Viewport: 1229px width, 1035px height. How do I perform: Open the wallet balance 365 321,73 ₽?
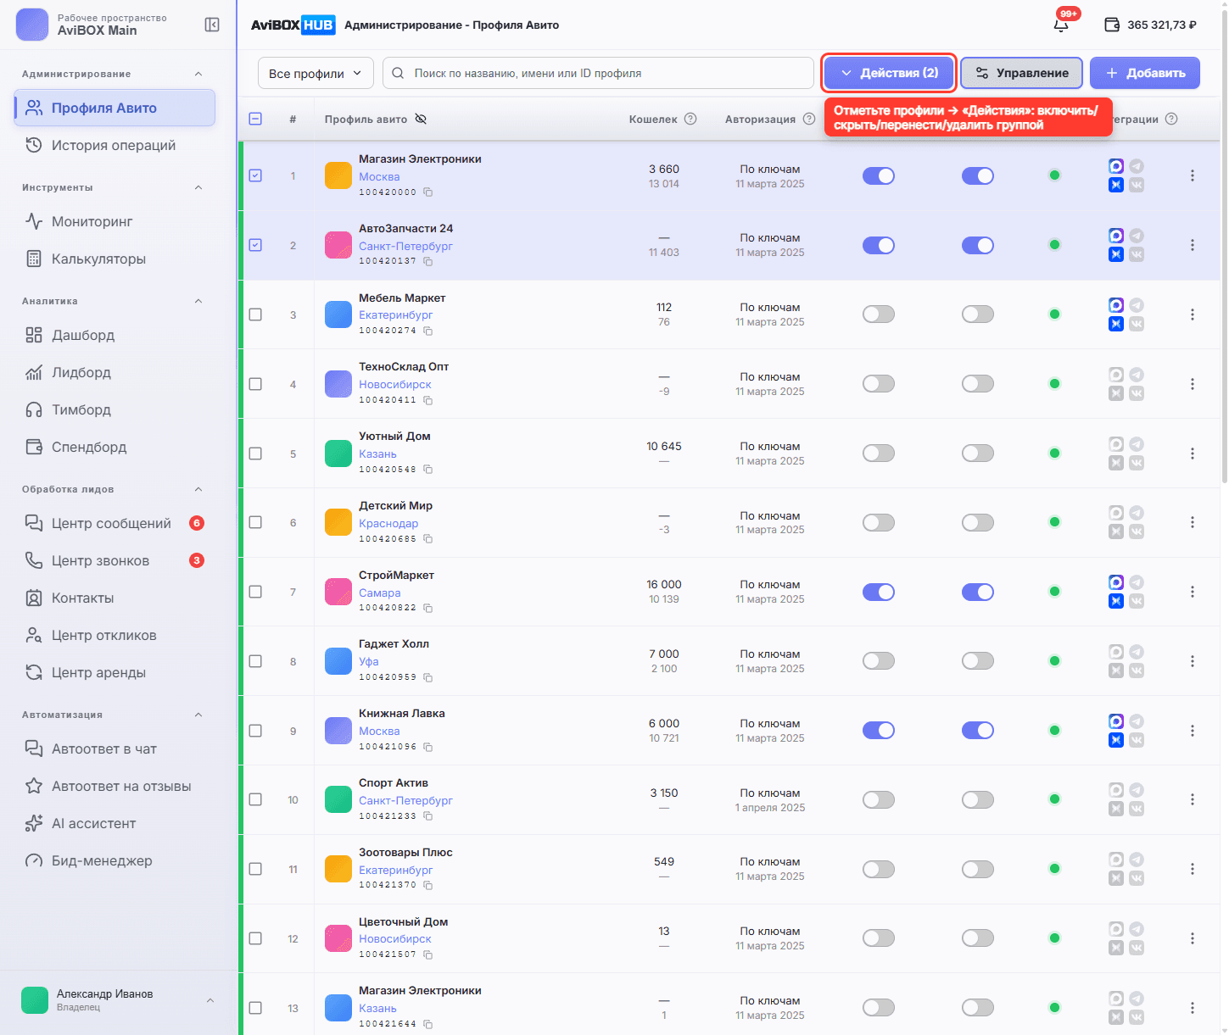(x=1150, y=25)
